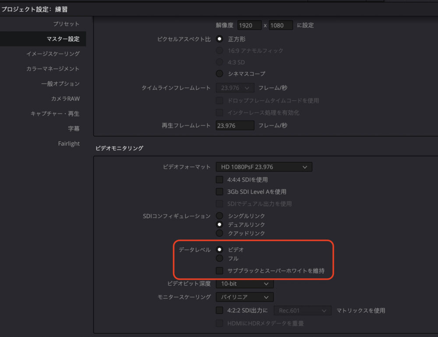
Task: Open カラーマネージメント settings
Action: pyautogui.click(x=53, y=69)
